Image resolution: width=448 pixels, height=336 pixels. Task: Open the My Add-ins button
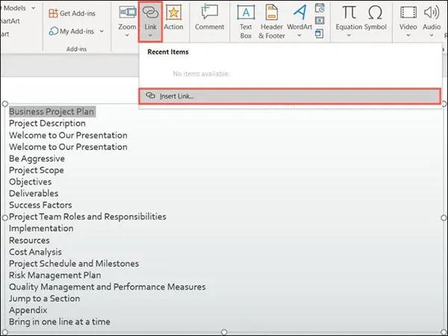72,31
